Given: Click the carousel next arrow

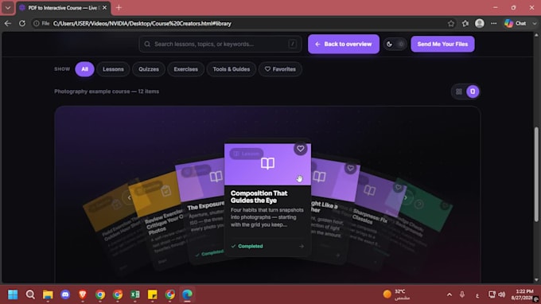Looking at the screenshot, I should tap(406, 197).
